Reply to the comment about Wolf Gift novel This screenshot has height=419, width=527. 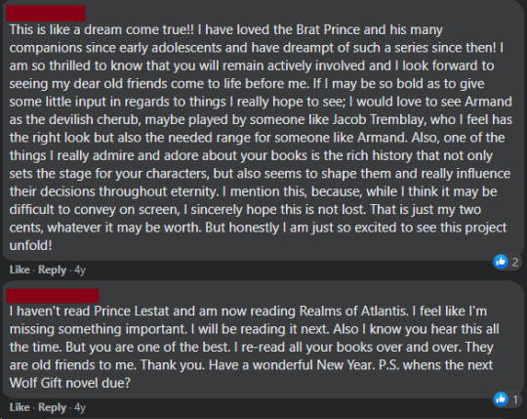point(52,407)
